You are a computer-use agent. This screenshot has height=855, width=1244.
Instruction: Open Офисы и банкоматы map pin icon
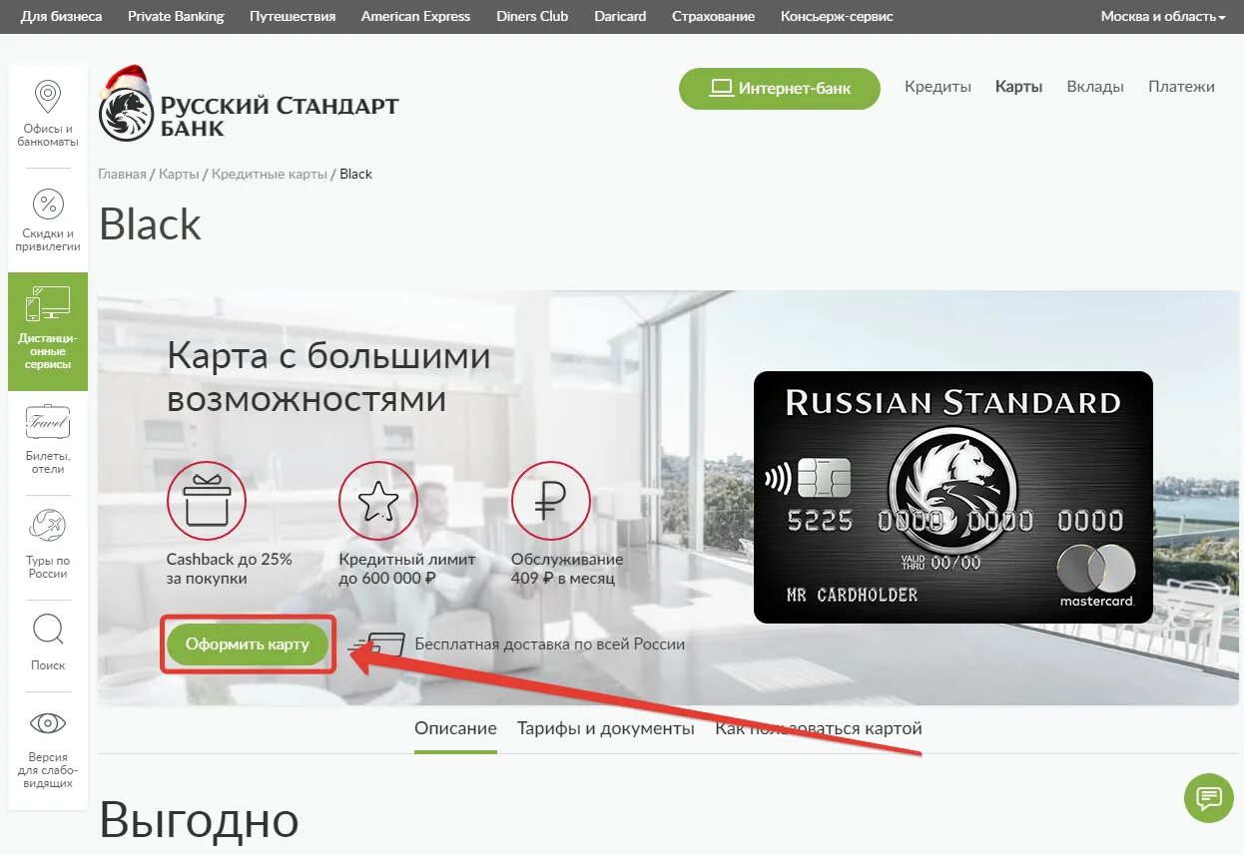47,96
